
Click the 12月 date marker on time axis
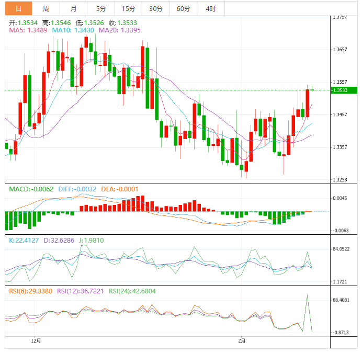36,341
